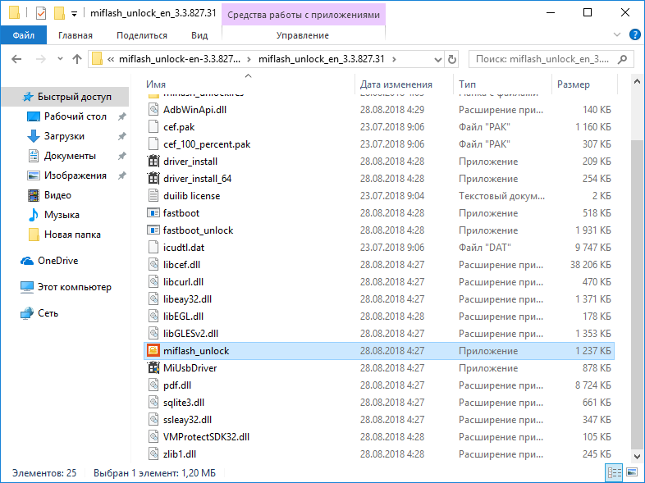Click the libcef.dll file icon
The width and height of the screenshot is (645, 483).
point(153,265)
